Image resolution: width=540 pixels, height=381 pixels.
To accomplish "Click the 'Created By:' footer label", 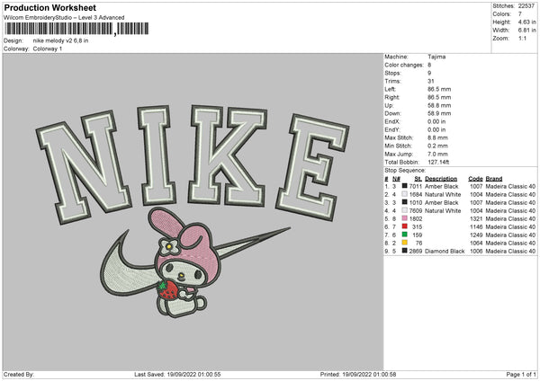I will tap(19, 374).
